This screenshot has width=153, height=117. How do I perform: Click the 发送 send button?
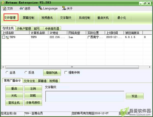[x=135, y=96]
